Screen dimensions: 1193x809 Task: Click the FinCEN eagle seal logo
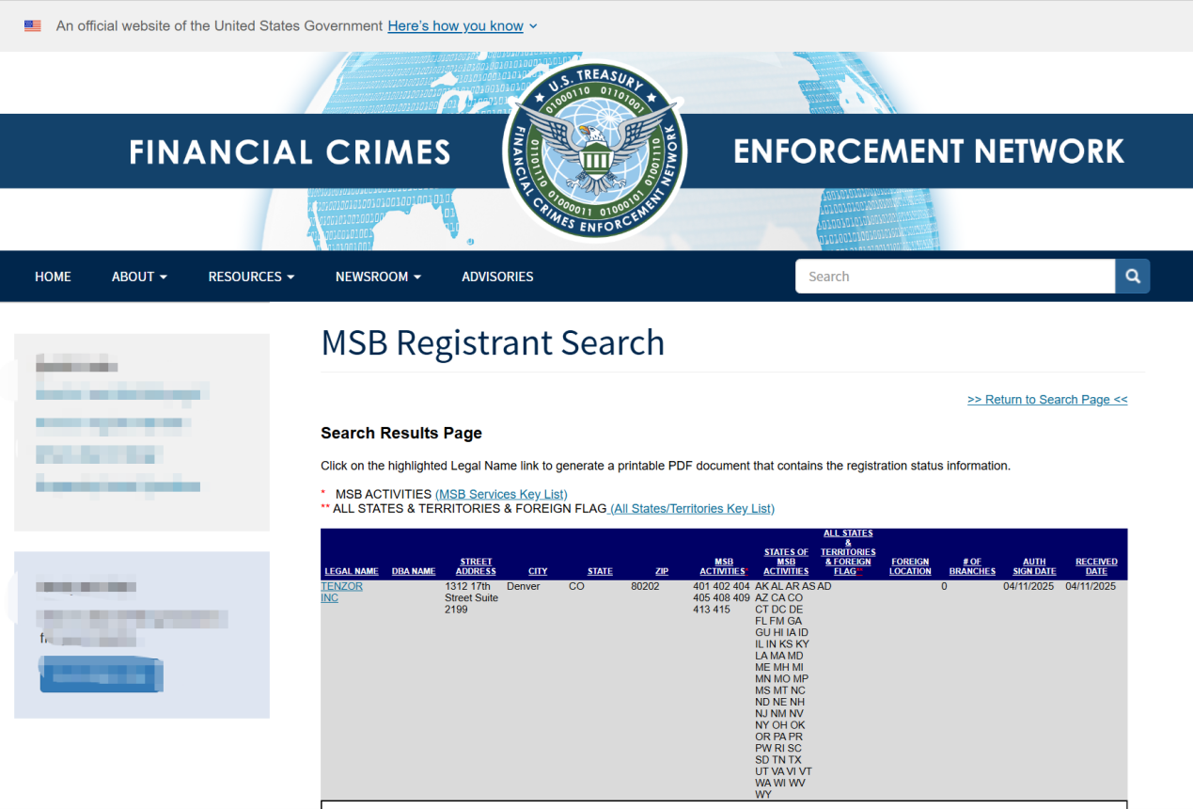pyautogui.click(x=594, y=151)
